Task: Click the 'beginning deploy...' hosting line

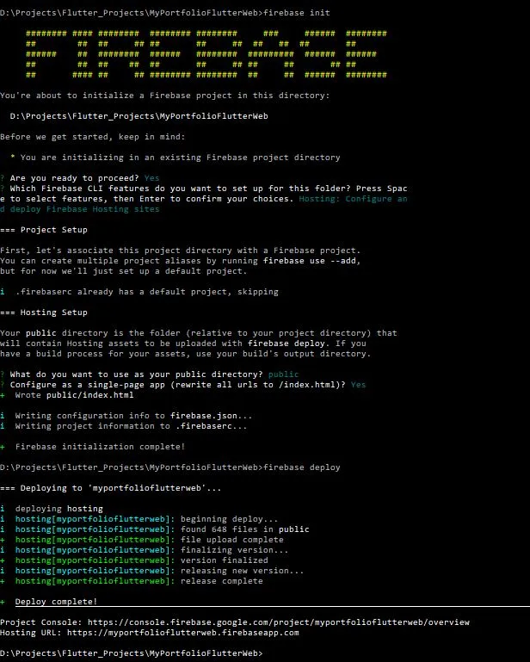Action: click(x=147, y=519)
